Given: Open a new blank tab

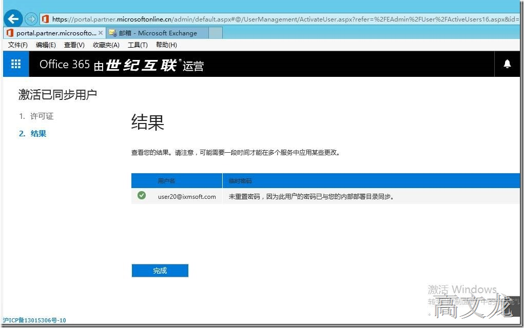Looking at the screenshot, I should click(x=216, y=33).
